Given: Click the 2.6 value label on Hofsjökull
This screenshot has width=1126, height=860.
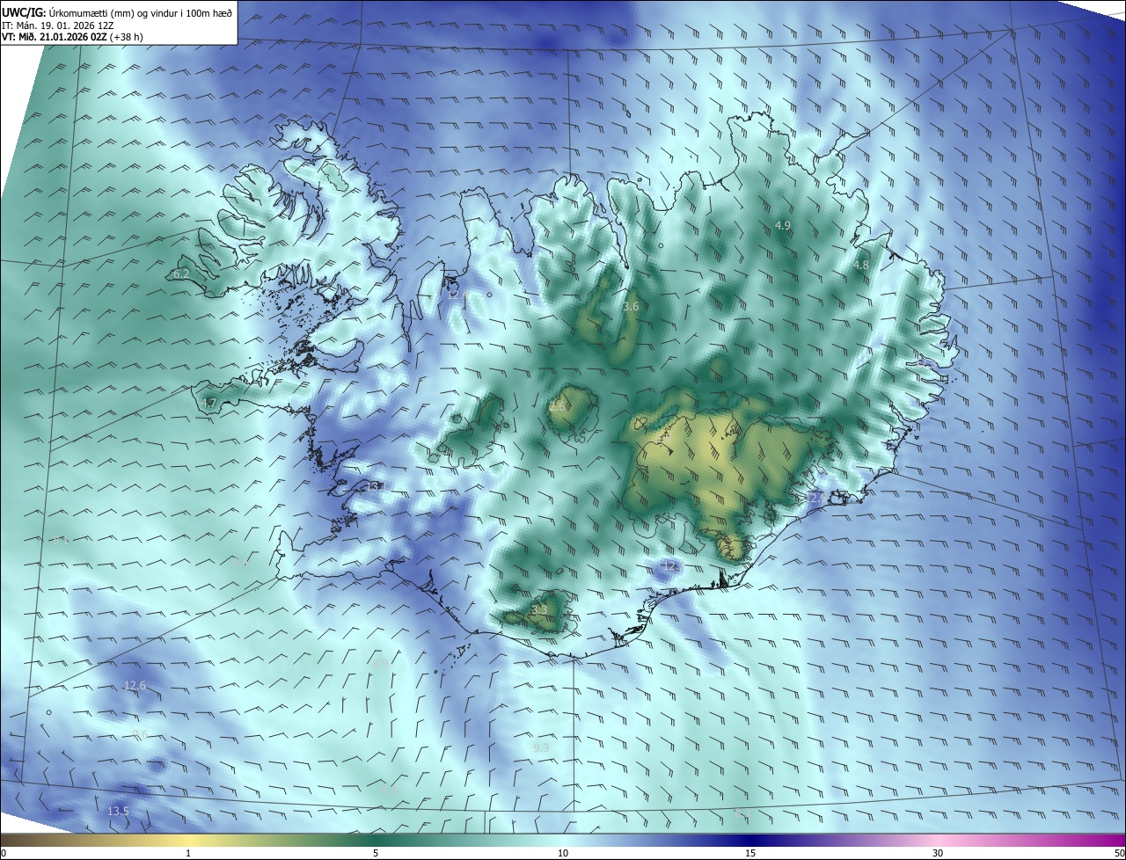Looking at the screenshot, I should pyautogui.click(x=557, y=407).
